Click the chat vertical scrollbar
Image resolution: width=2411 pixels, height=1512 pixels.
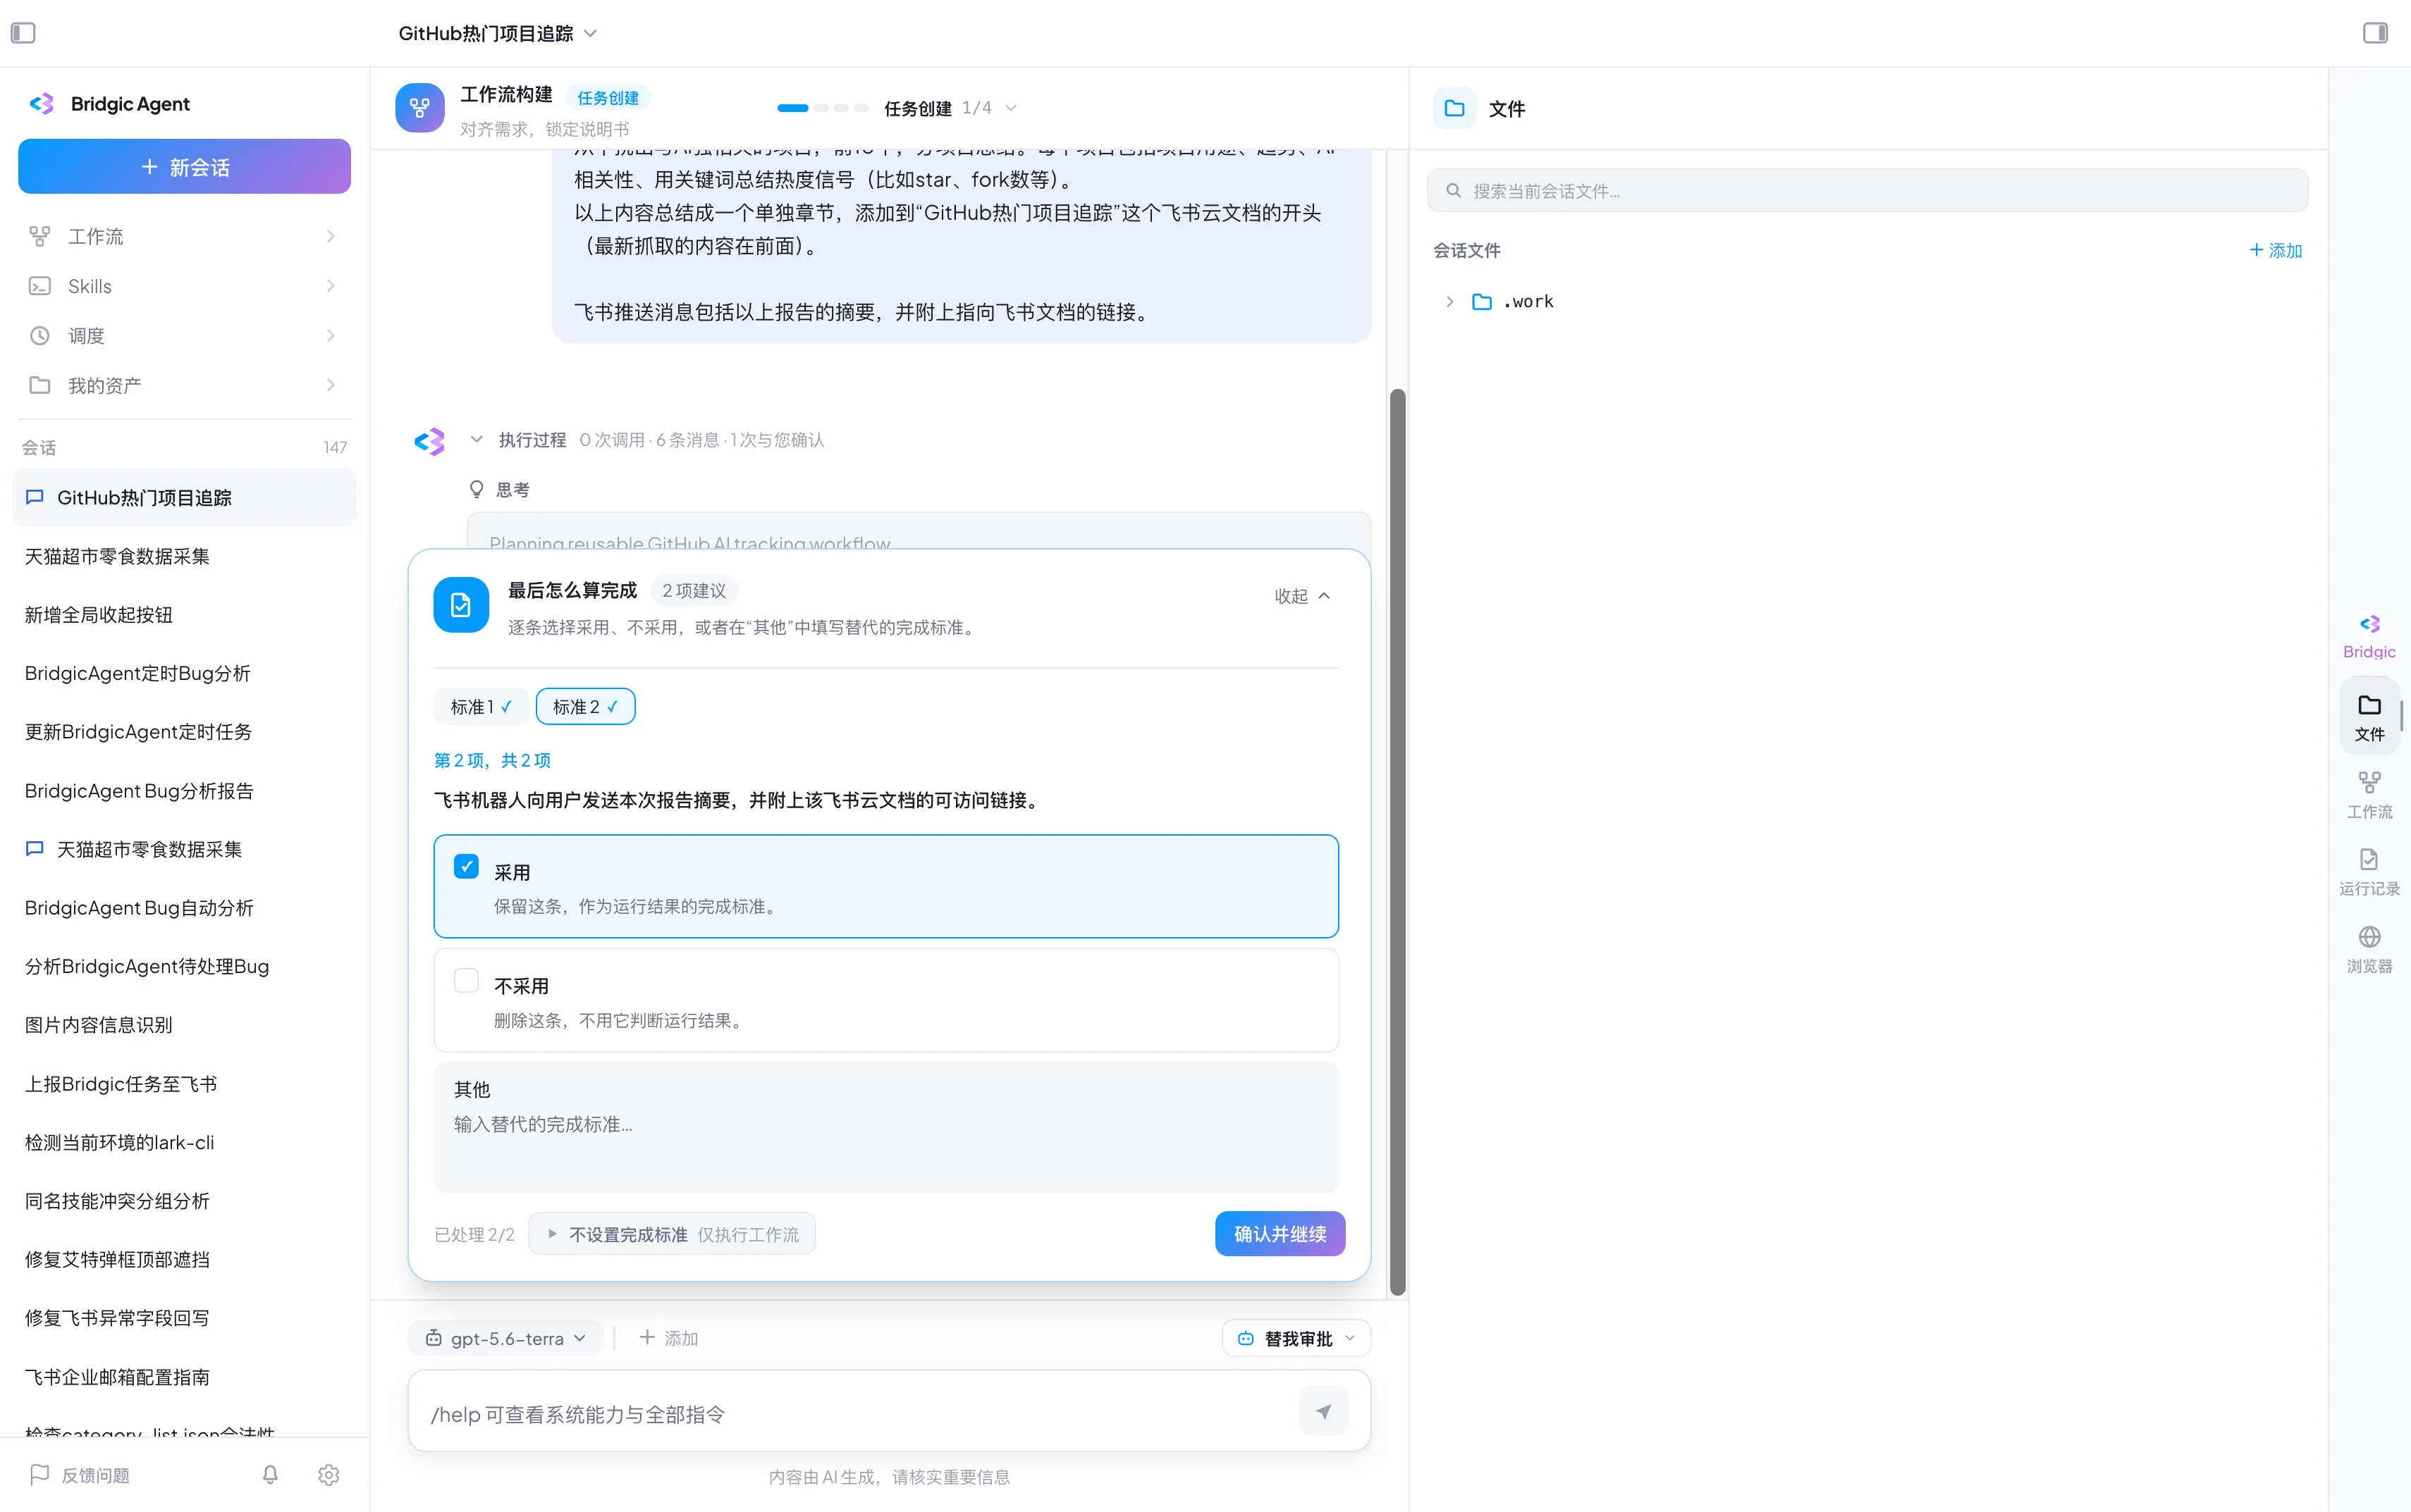coord(1397,842)
